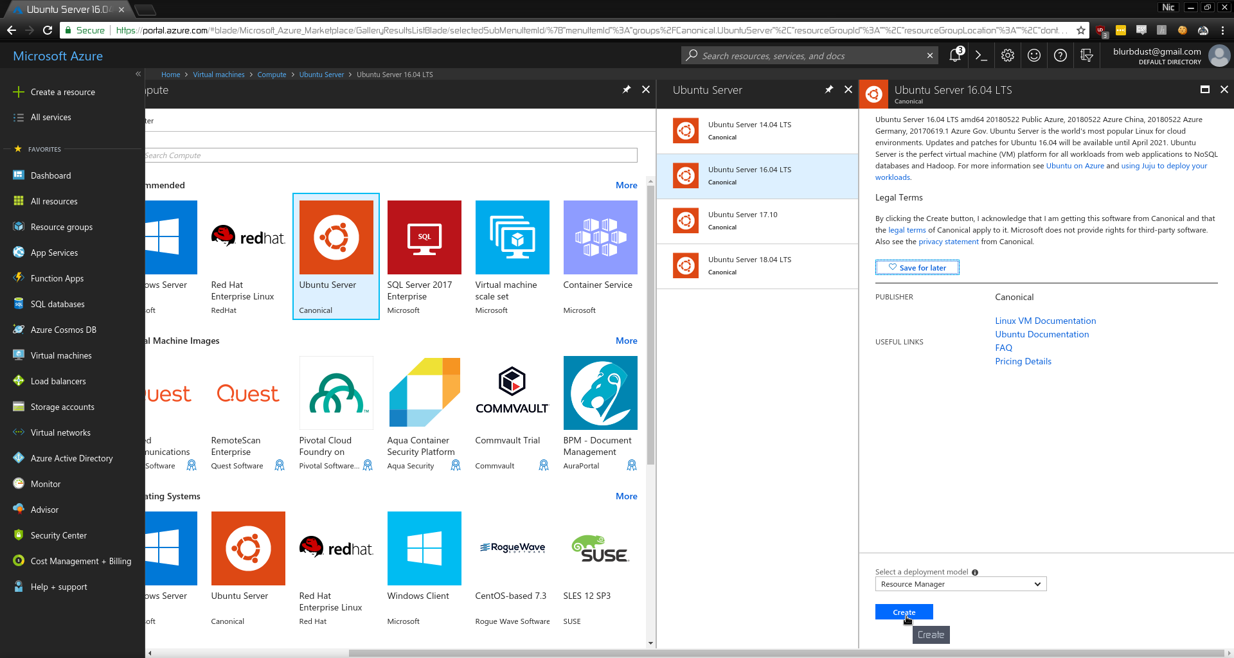Open All services in the sidebar

(x=51, y=118)
